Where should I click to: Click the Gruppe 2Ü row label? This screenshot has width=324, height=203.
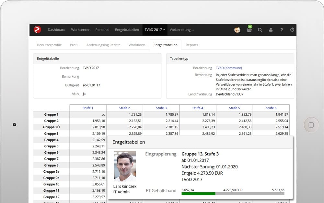51,127
